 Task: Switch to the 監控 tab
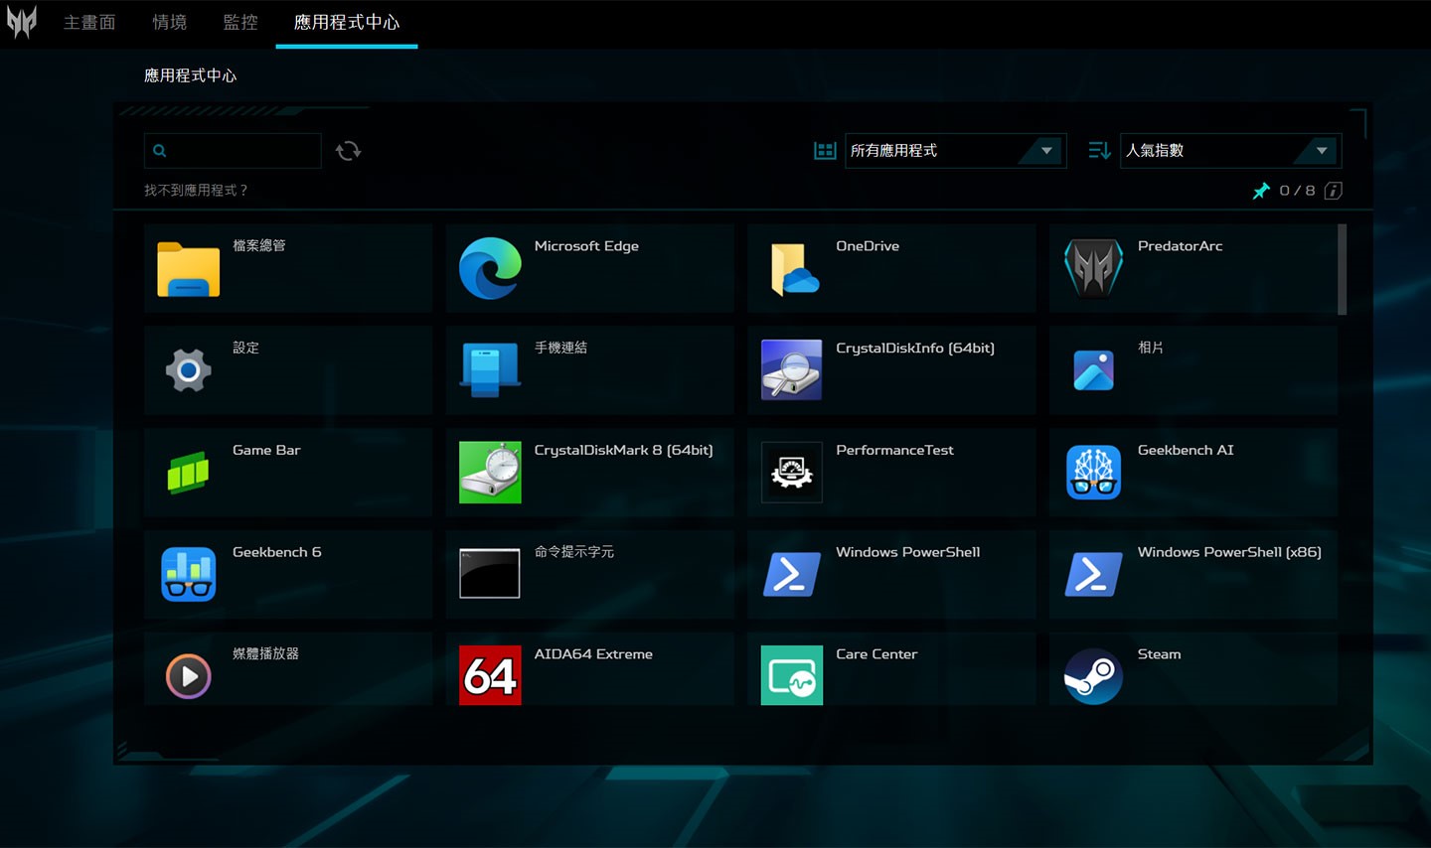[x=240, y=22]
